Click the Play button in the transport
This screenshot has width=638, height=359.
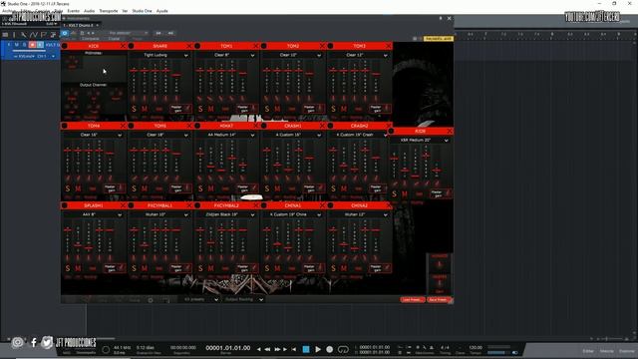[x=318, y=349]
